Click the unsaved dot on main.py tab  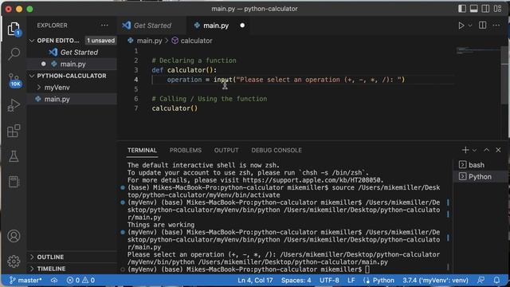[242, 26]
